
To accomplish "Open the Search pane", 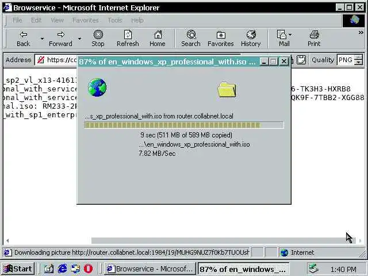I will (x=191, y=39).
